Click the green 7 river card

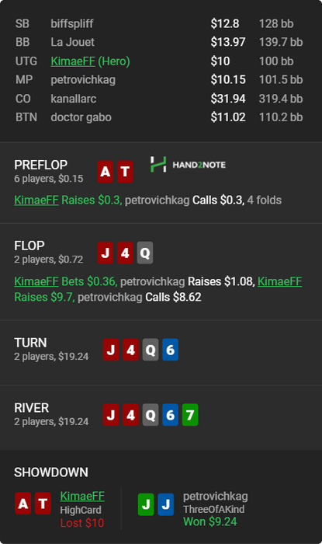[190, 414]
